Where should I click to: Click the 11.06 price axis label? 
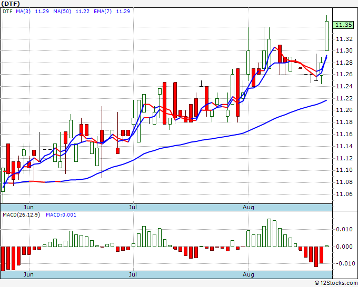344,194
